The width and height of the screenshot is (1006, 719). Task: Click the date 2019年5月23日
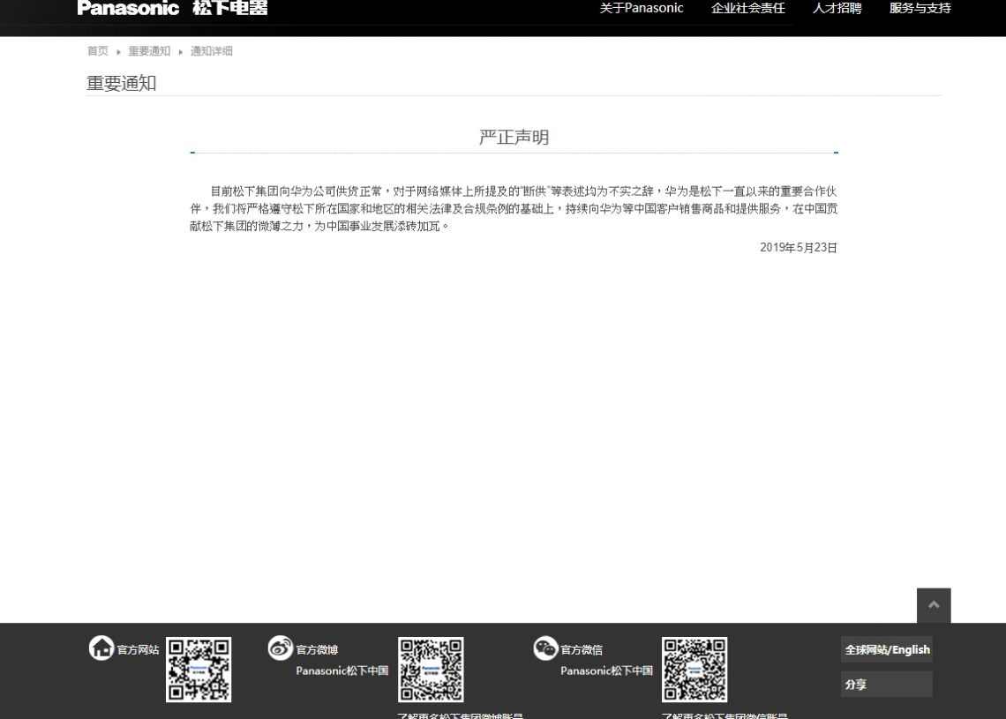798,248
